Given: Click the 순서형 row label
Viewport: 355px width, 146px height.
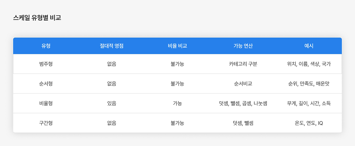Looking at the screenshot, I should coord(46,84).
